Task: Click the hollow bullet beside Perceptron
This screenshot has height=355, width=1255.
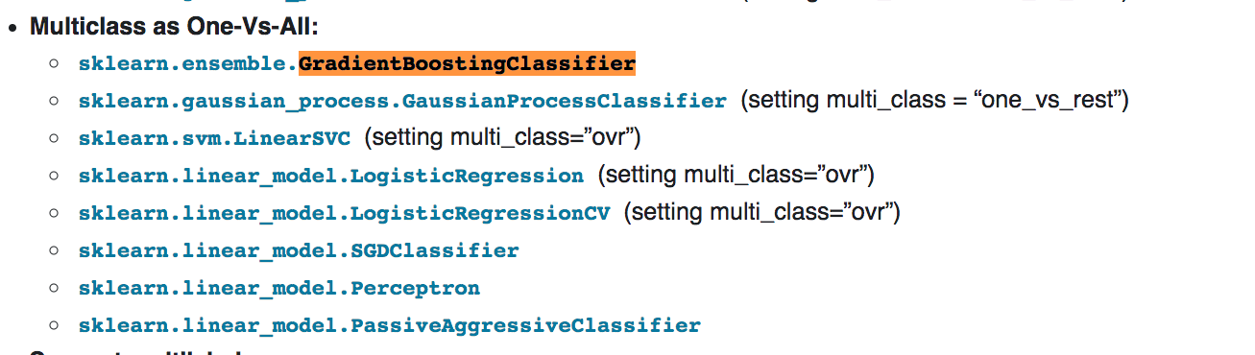Action: tap(56, 289)
